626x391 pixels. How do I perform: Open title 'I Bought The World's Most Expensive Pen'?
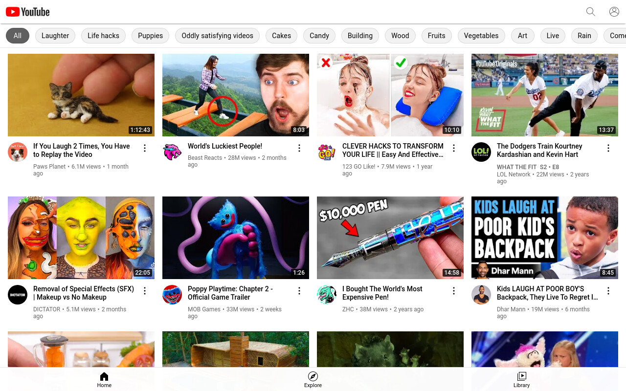pos(382,293)
